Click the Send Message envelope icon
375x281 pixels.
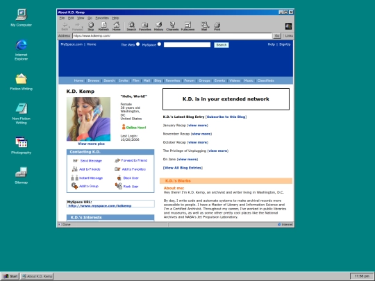click(75, 161)
